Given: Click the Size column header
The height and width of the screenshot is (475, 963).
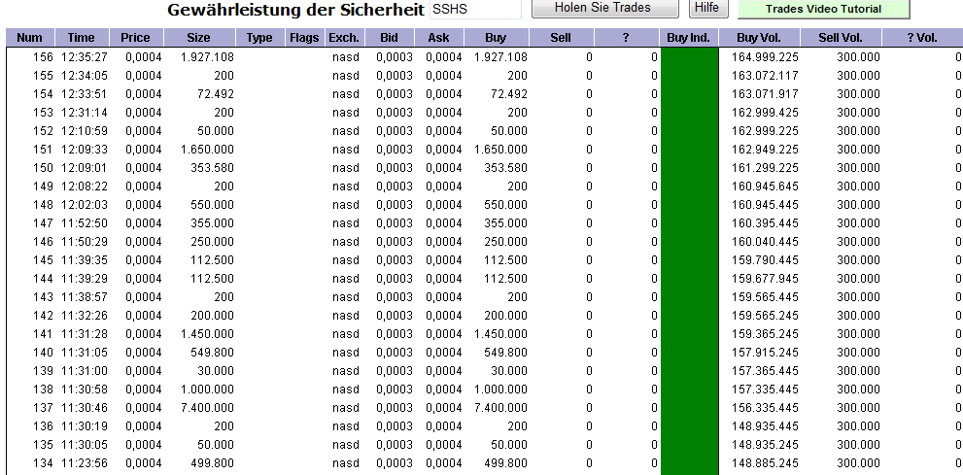Looking at the screenshot, I should pos(198,38).
